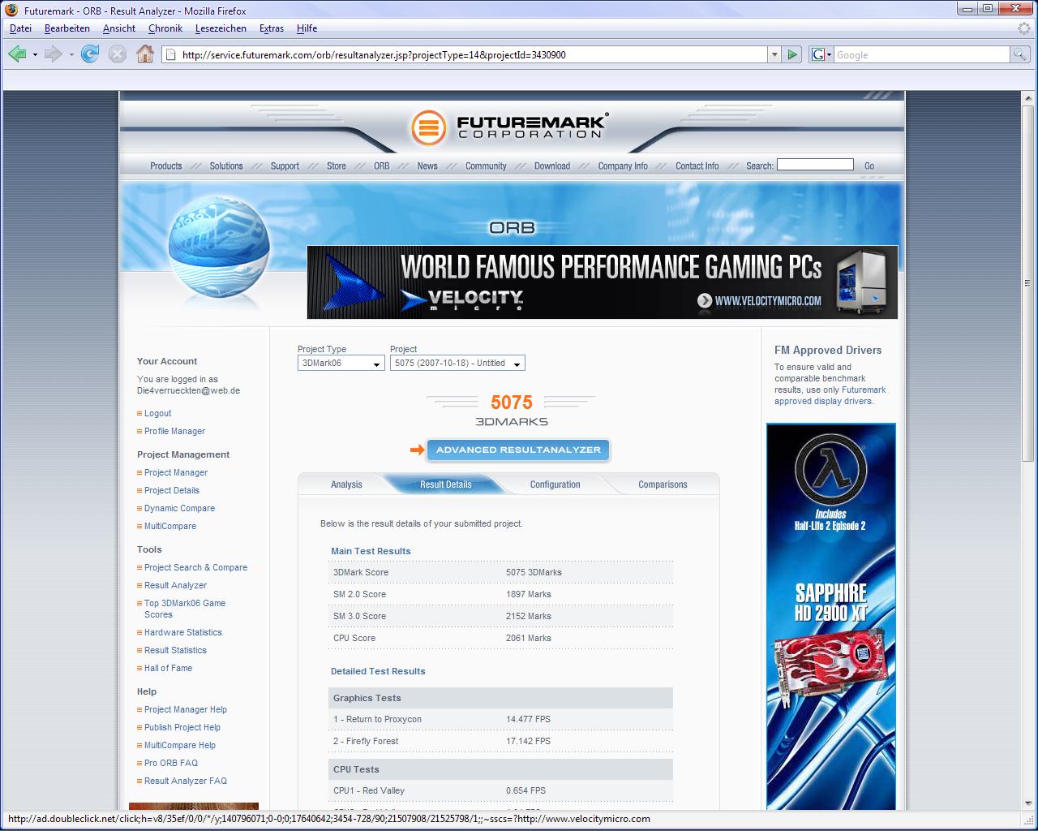Image resolution: width=1038 pixels, height=831 pixels.
Task: Click into the URL address bar
Action: coord(466,54)
